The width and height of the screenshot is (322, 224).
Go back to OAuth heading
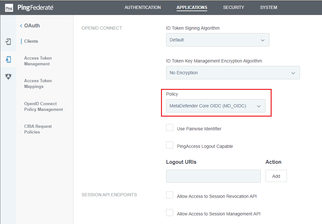pyautogui.click(x=32, y=26)
